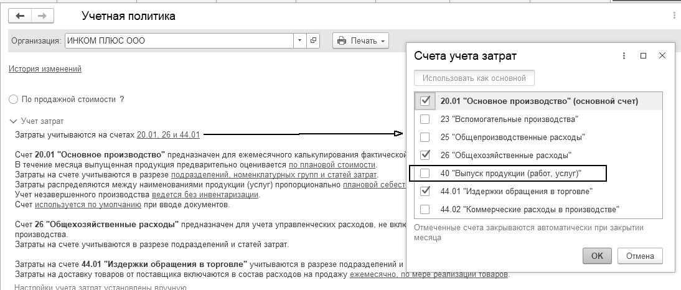Click the back navigation arrow
The image size is (681, 290).
(20, 16)
